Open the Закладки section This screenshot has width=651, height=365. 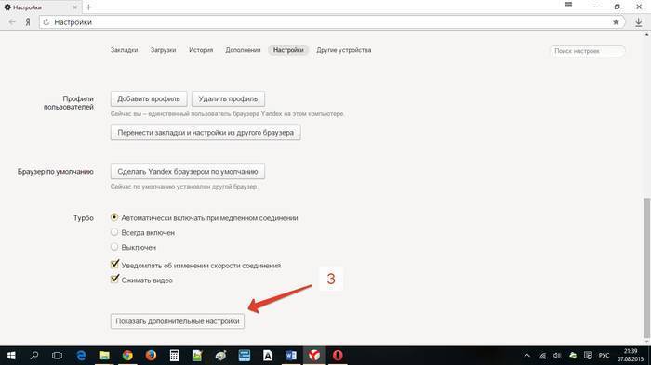pyautogui.click(x=124, y=50)
